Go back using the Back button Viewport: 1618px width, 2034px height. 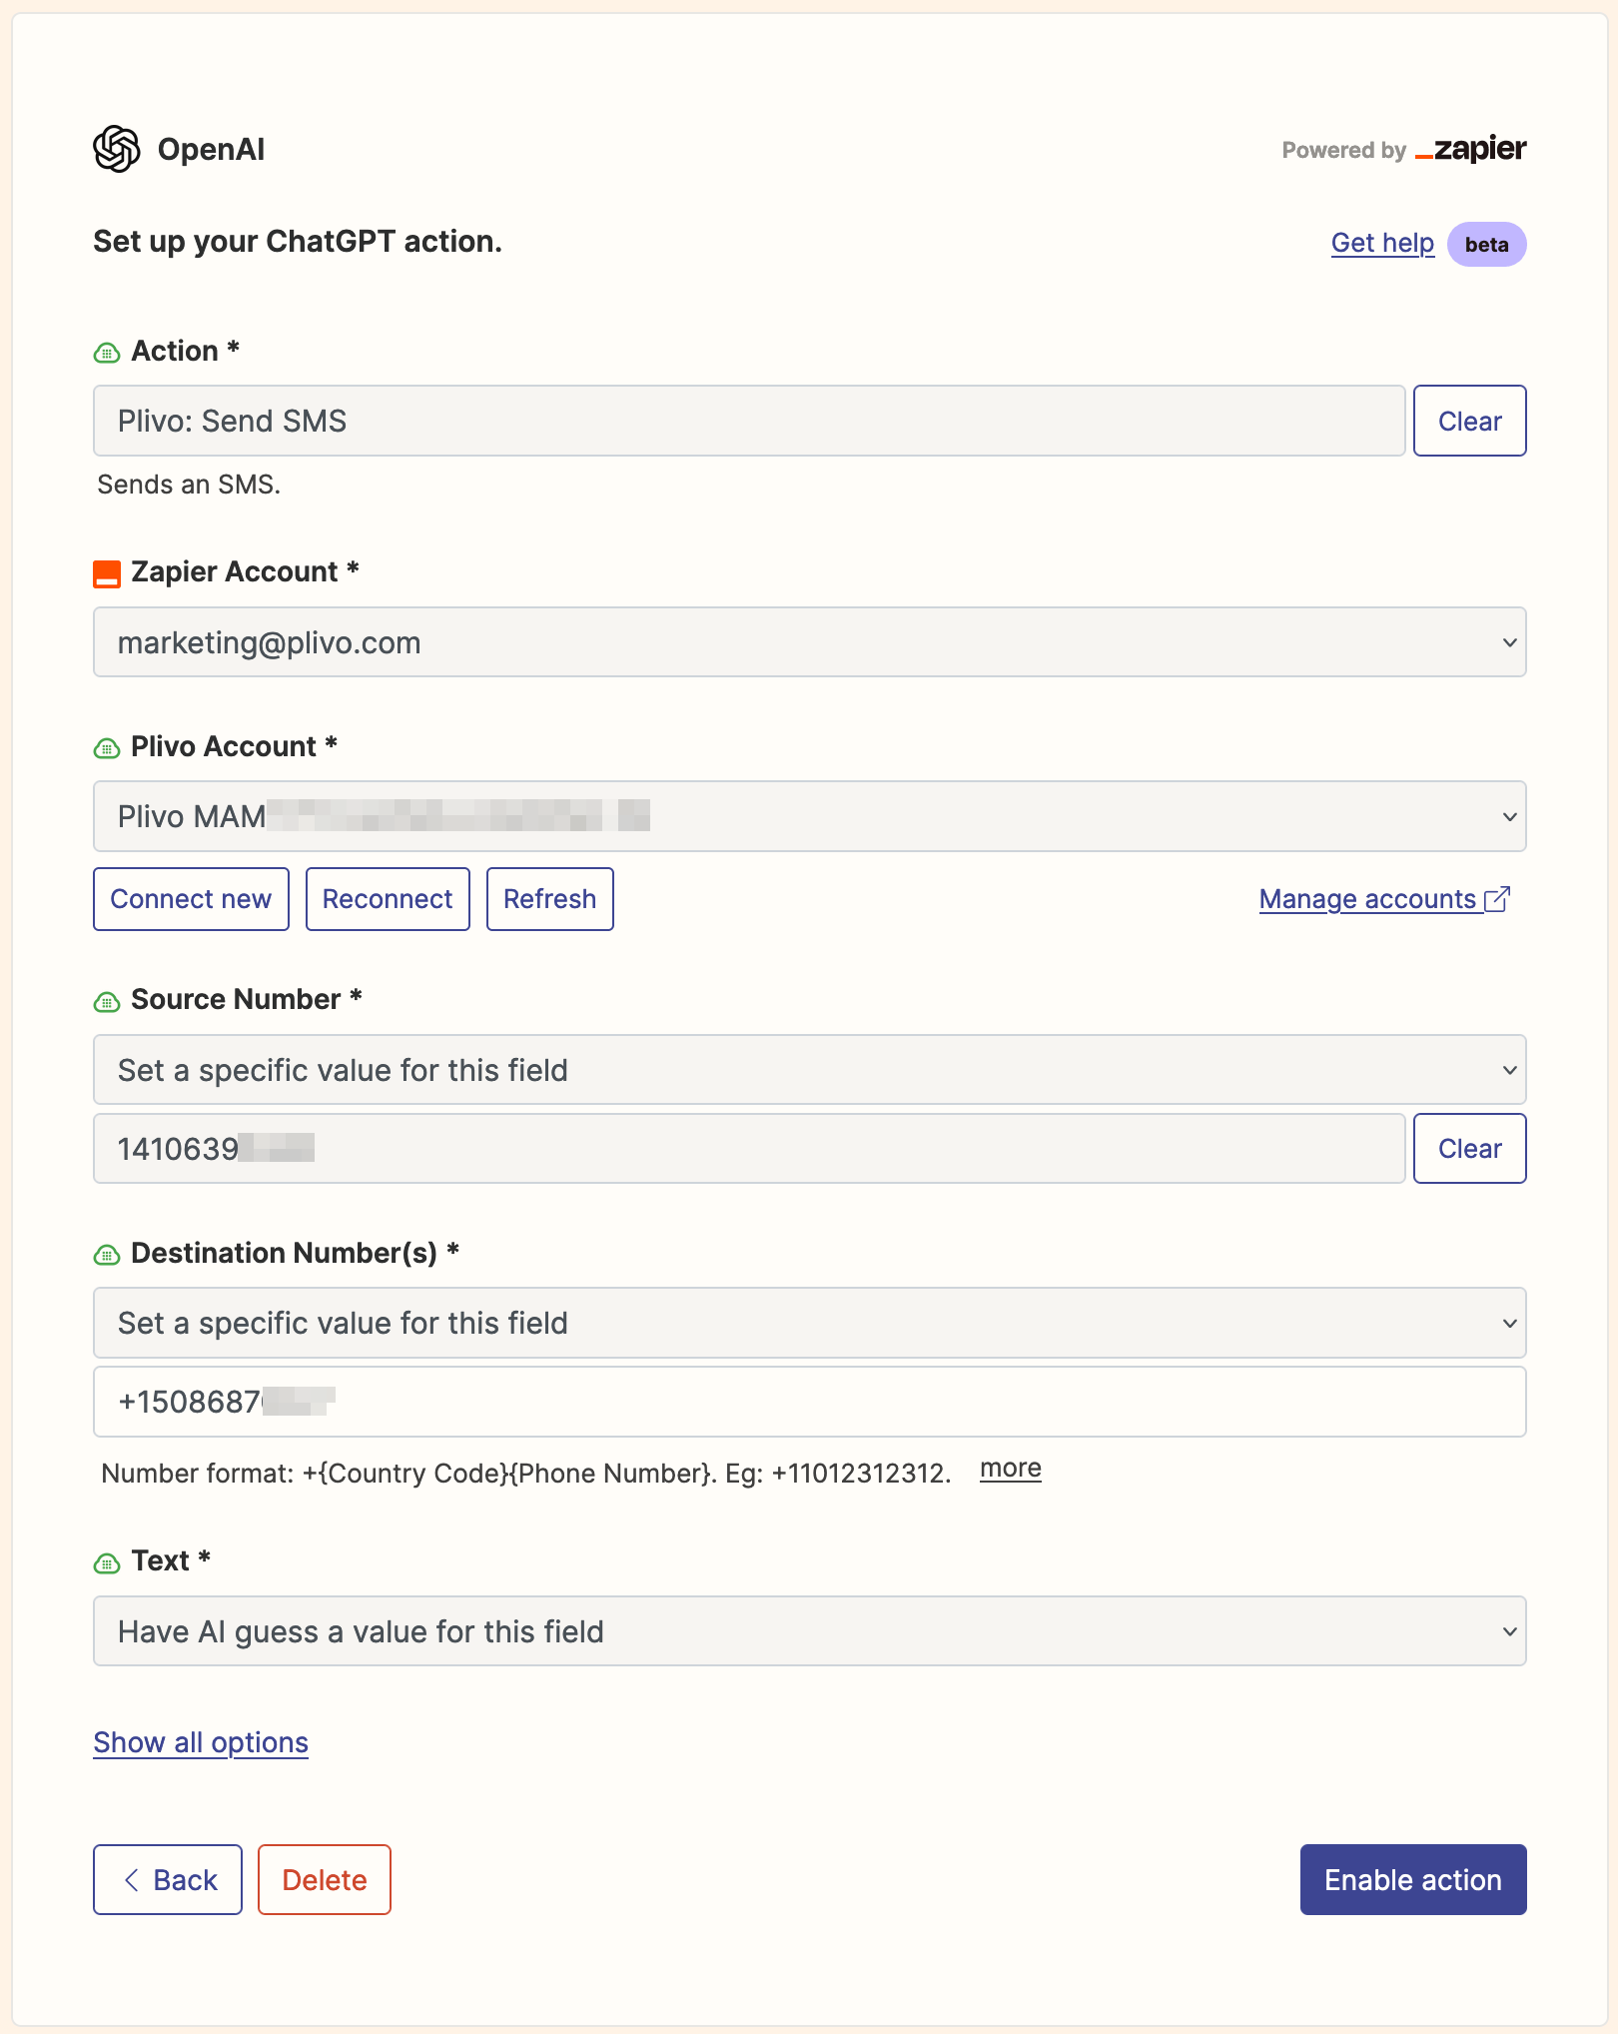pyautogui.click(x=167, y=1879)
